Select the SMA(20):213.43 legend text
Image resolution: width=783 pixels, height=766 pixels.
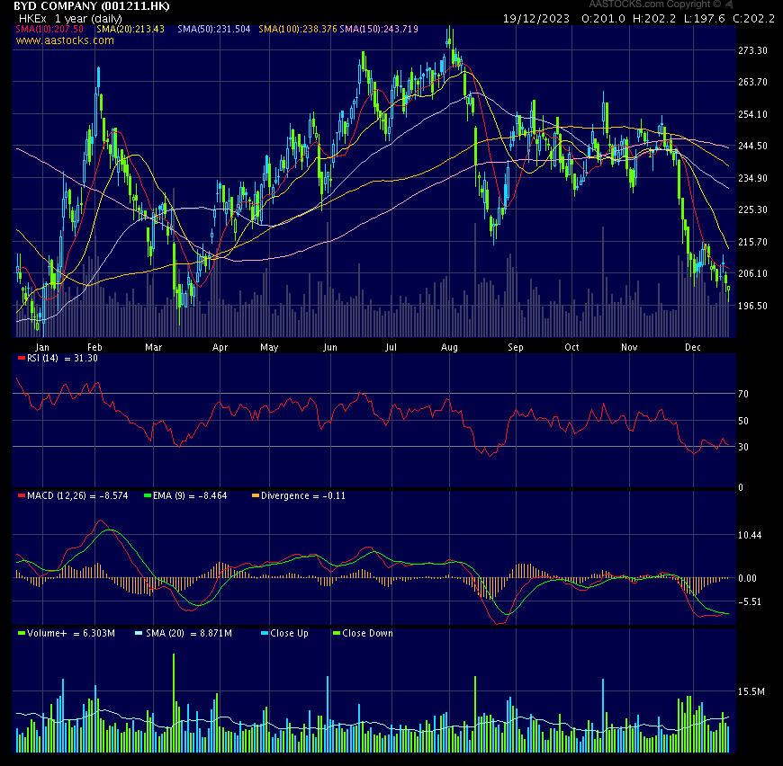click(x=130, y=29)
